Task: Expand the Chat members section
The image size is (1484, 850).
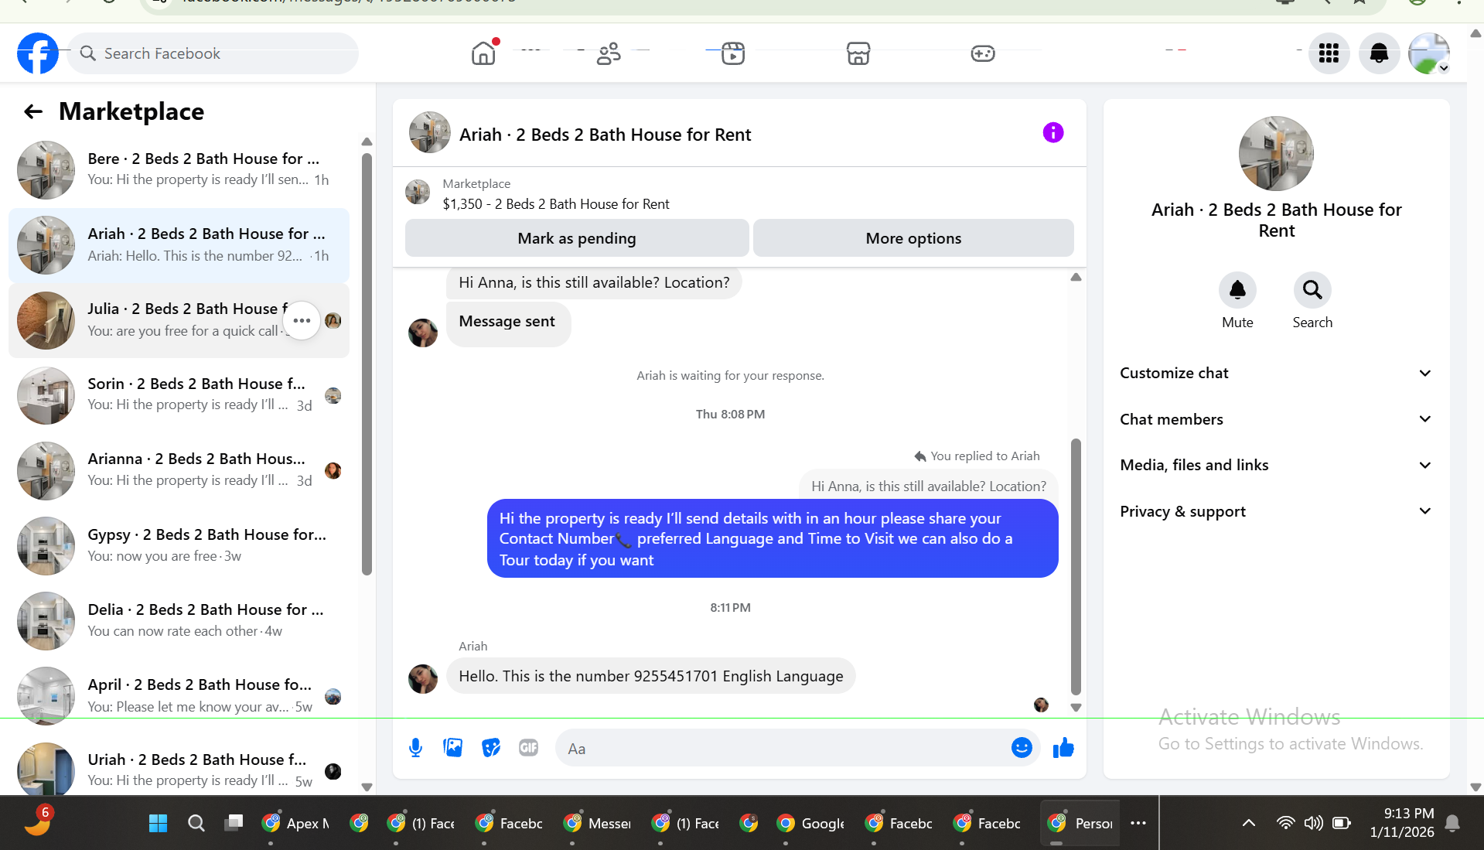Action: (x=1276, y=419)
